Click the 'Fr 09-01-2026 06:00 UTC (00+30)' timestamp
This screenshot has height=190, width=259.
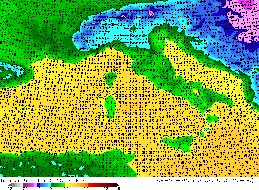tap(201, 180)
